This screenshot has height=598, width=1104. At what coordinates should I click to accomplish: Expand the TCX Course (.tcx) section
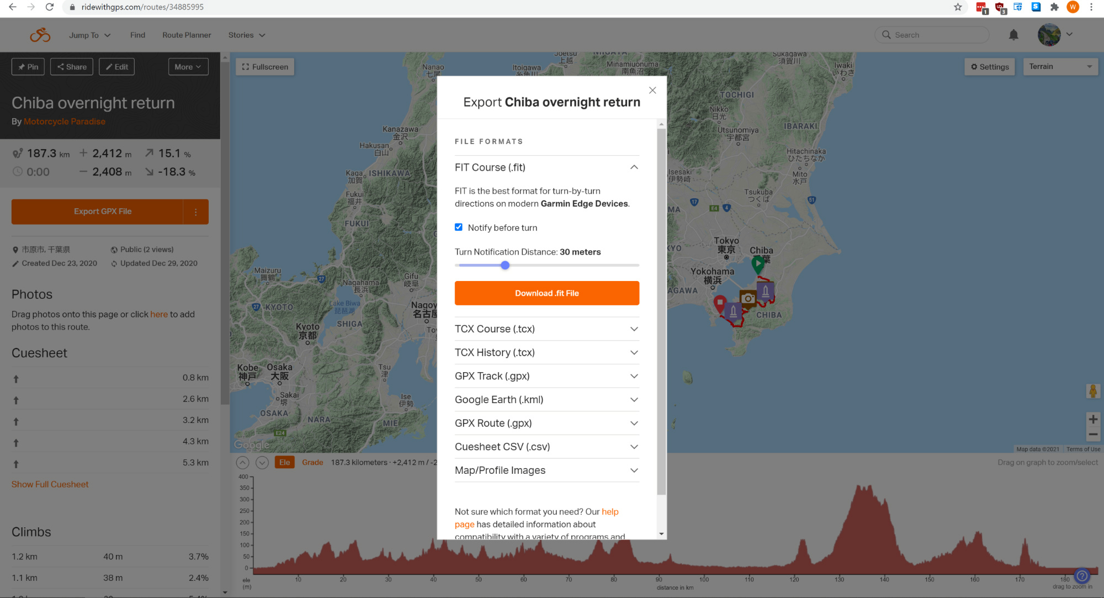546,329
